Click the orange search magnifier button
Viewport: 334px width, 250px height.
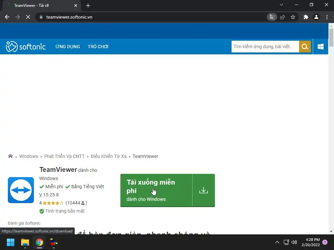(x=305, y=47)
